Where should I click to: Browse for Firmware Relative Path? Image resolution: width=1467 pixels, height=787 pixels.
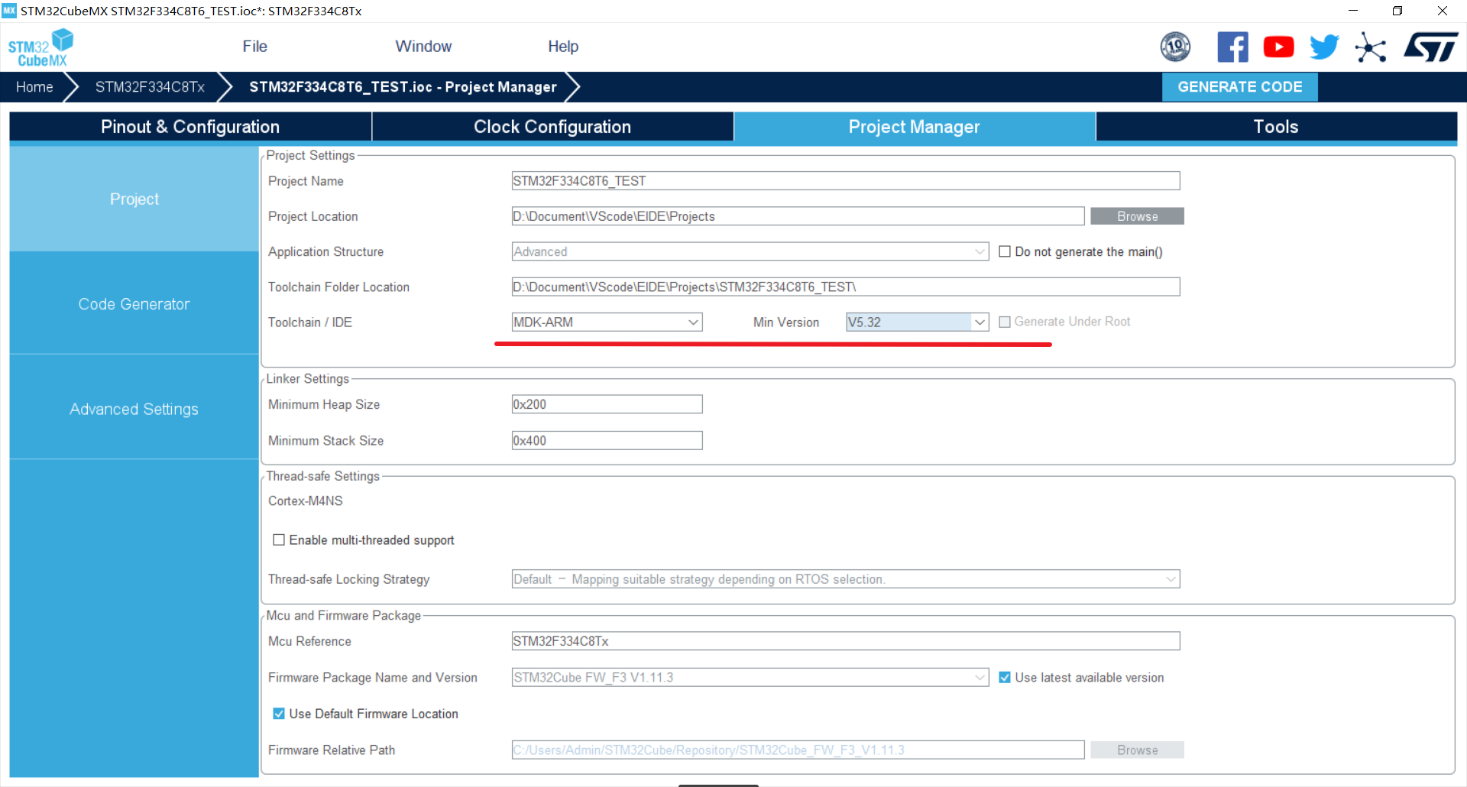click(x=1137, y=750)
